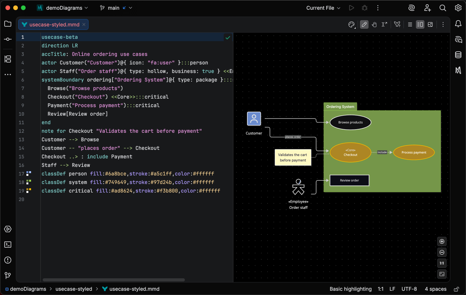Click demoDiagrams breadcrumb in status bar
Viewport: 466px width, 295px height.
[26, 289]
